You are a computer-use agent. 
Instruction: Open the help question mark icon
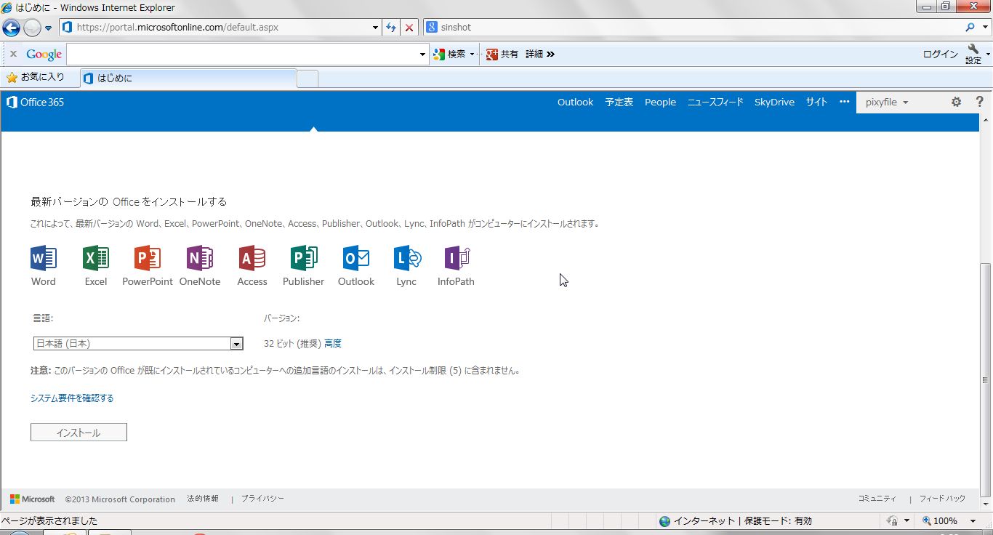click(x=979, y=102)
